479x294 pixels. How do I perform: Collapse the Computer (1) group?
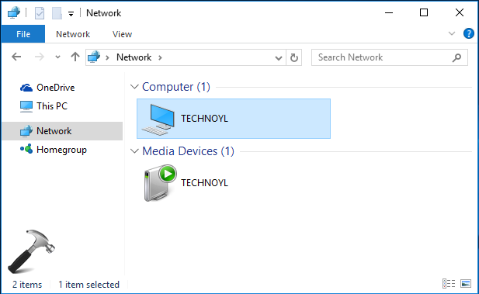click(x=134, y=87)
